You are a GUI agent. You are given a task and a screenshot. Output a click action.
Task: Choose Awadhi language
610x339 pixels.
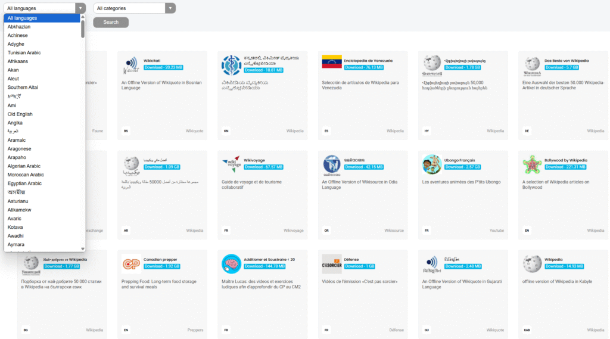[42, 236]
